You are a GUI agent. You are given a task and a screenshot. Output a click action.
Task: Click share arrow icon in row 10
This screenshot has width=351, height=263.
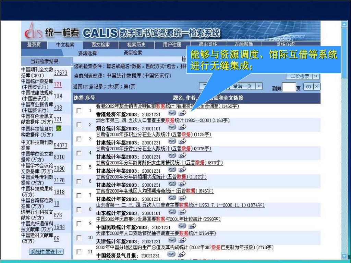tap(182, 240)
